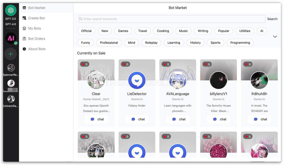The height and width of the screenshot is (165, 284).
Task: Click the soccer player bot avatar
Action: (x=96, y=151)
